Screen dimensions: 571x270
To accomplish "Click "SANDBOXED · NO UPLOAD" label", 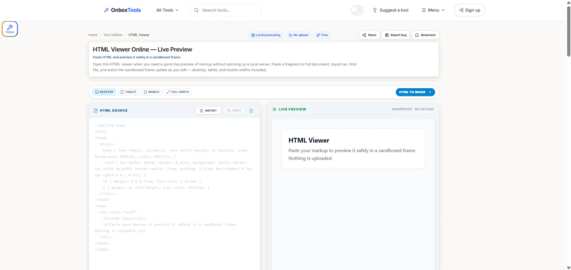I will click(413, 109).
